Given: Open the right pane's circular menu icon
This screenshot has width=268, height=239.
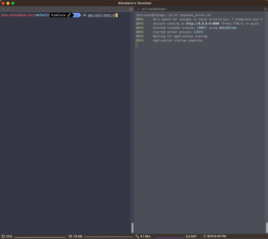Looking at the screenshot, I should [x=265, y=9].
